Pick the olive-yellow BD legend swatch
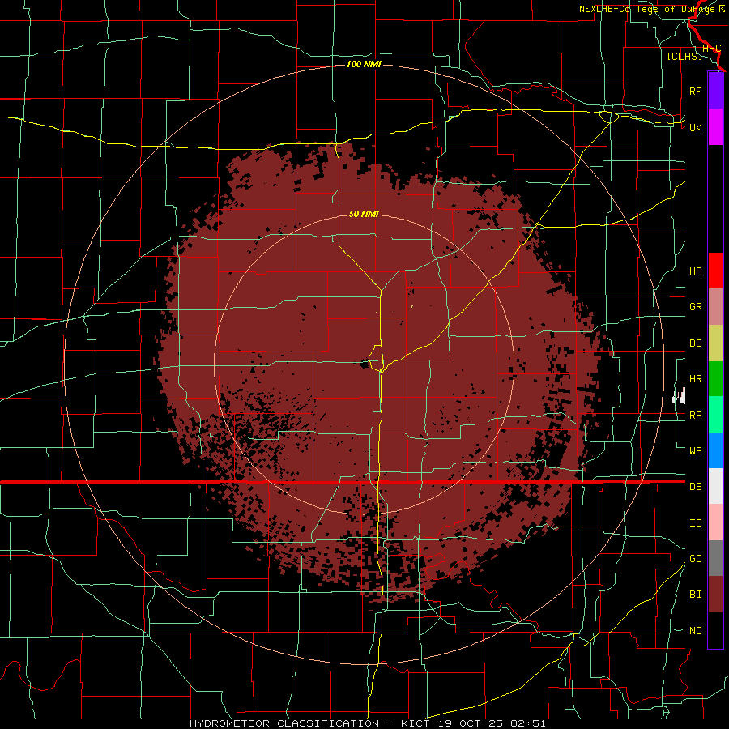Image resolution: width=729 pixels, height=729 pixels. click(715, 343)
